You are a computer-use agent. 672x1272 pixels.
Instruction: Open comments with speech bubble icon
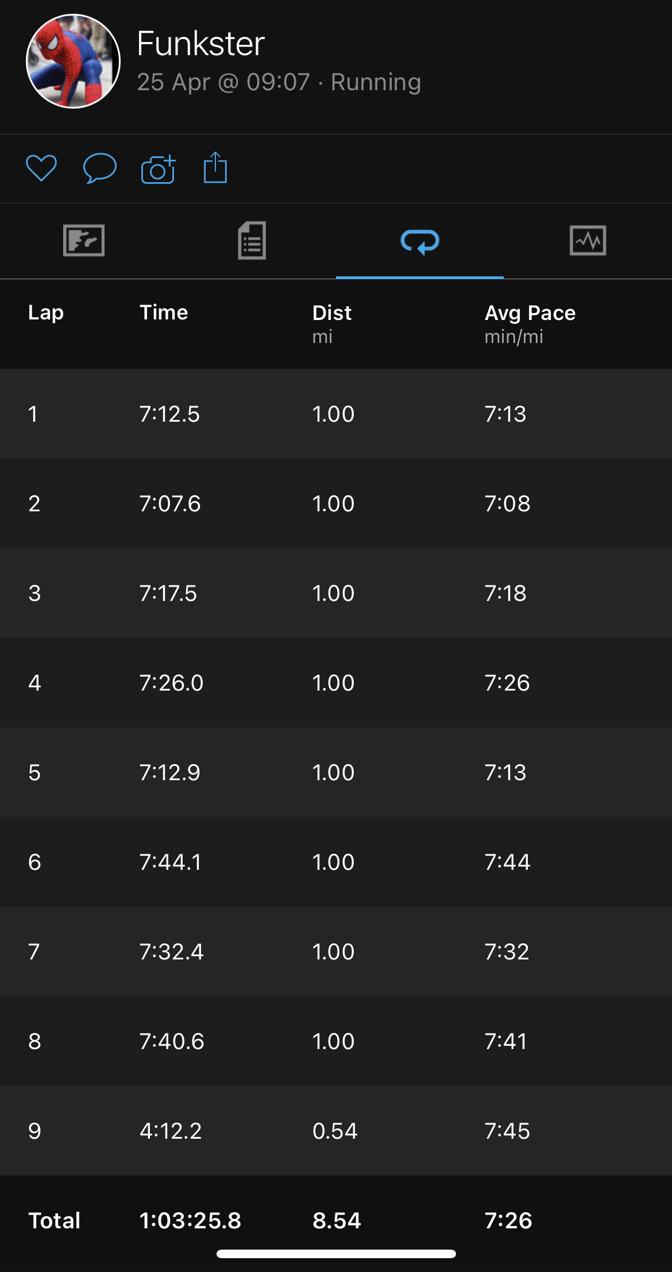coord(100,168)
